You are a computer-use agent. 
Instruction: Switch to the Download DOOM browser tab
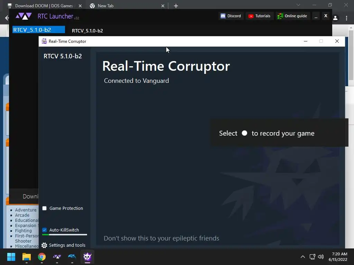pyautogui.click(x=43, y=6)
